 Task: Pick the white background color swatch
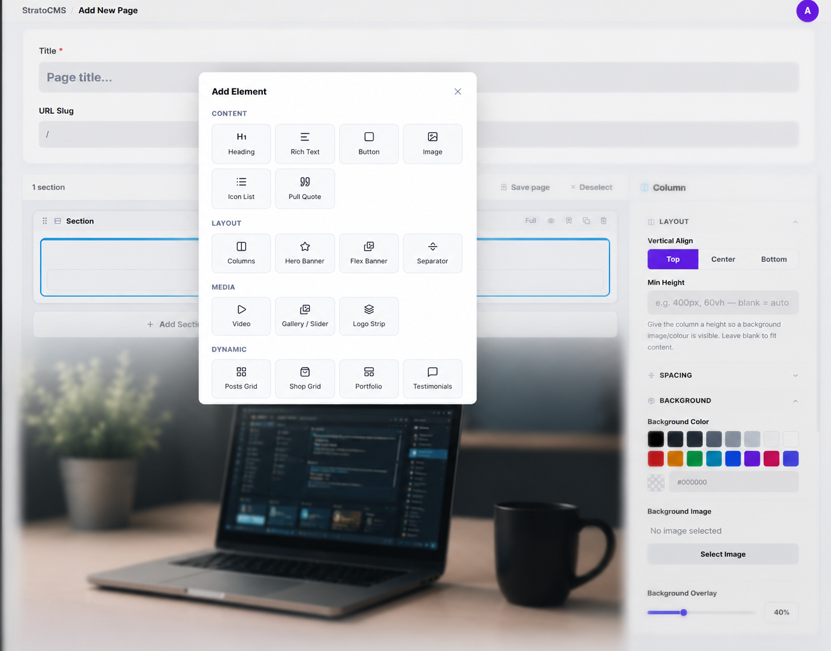[791, 439]
